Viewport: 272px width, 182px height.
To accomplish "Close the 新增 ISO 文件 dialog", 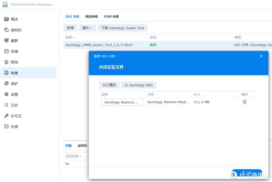I will pyautogui.click(x=261, y=56).
